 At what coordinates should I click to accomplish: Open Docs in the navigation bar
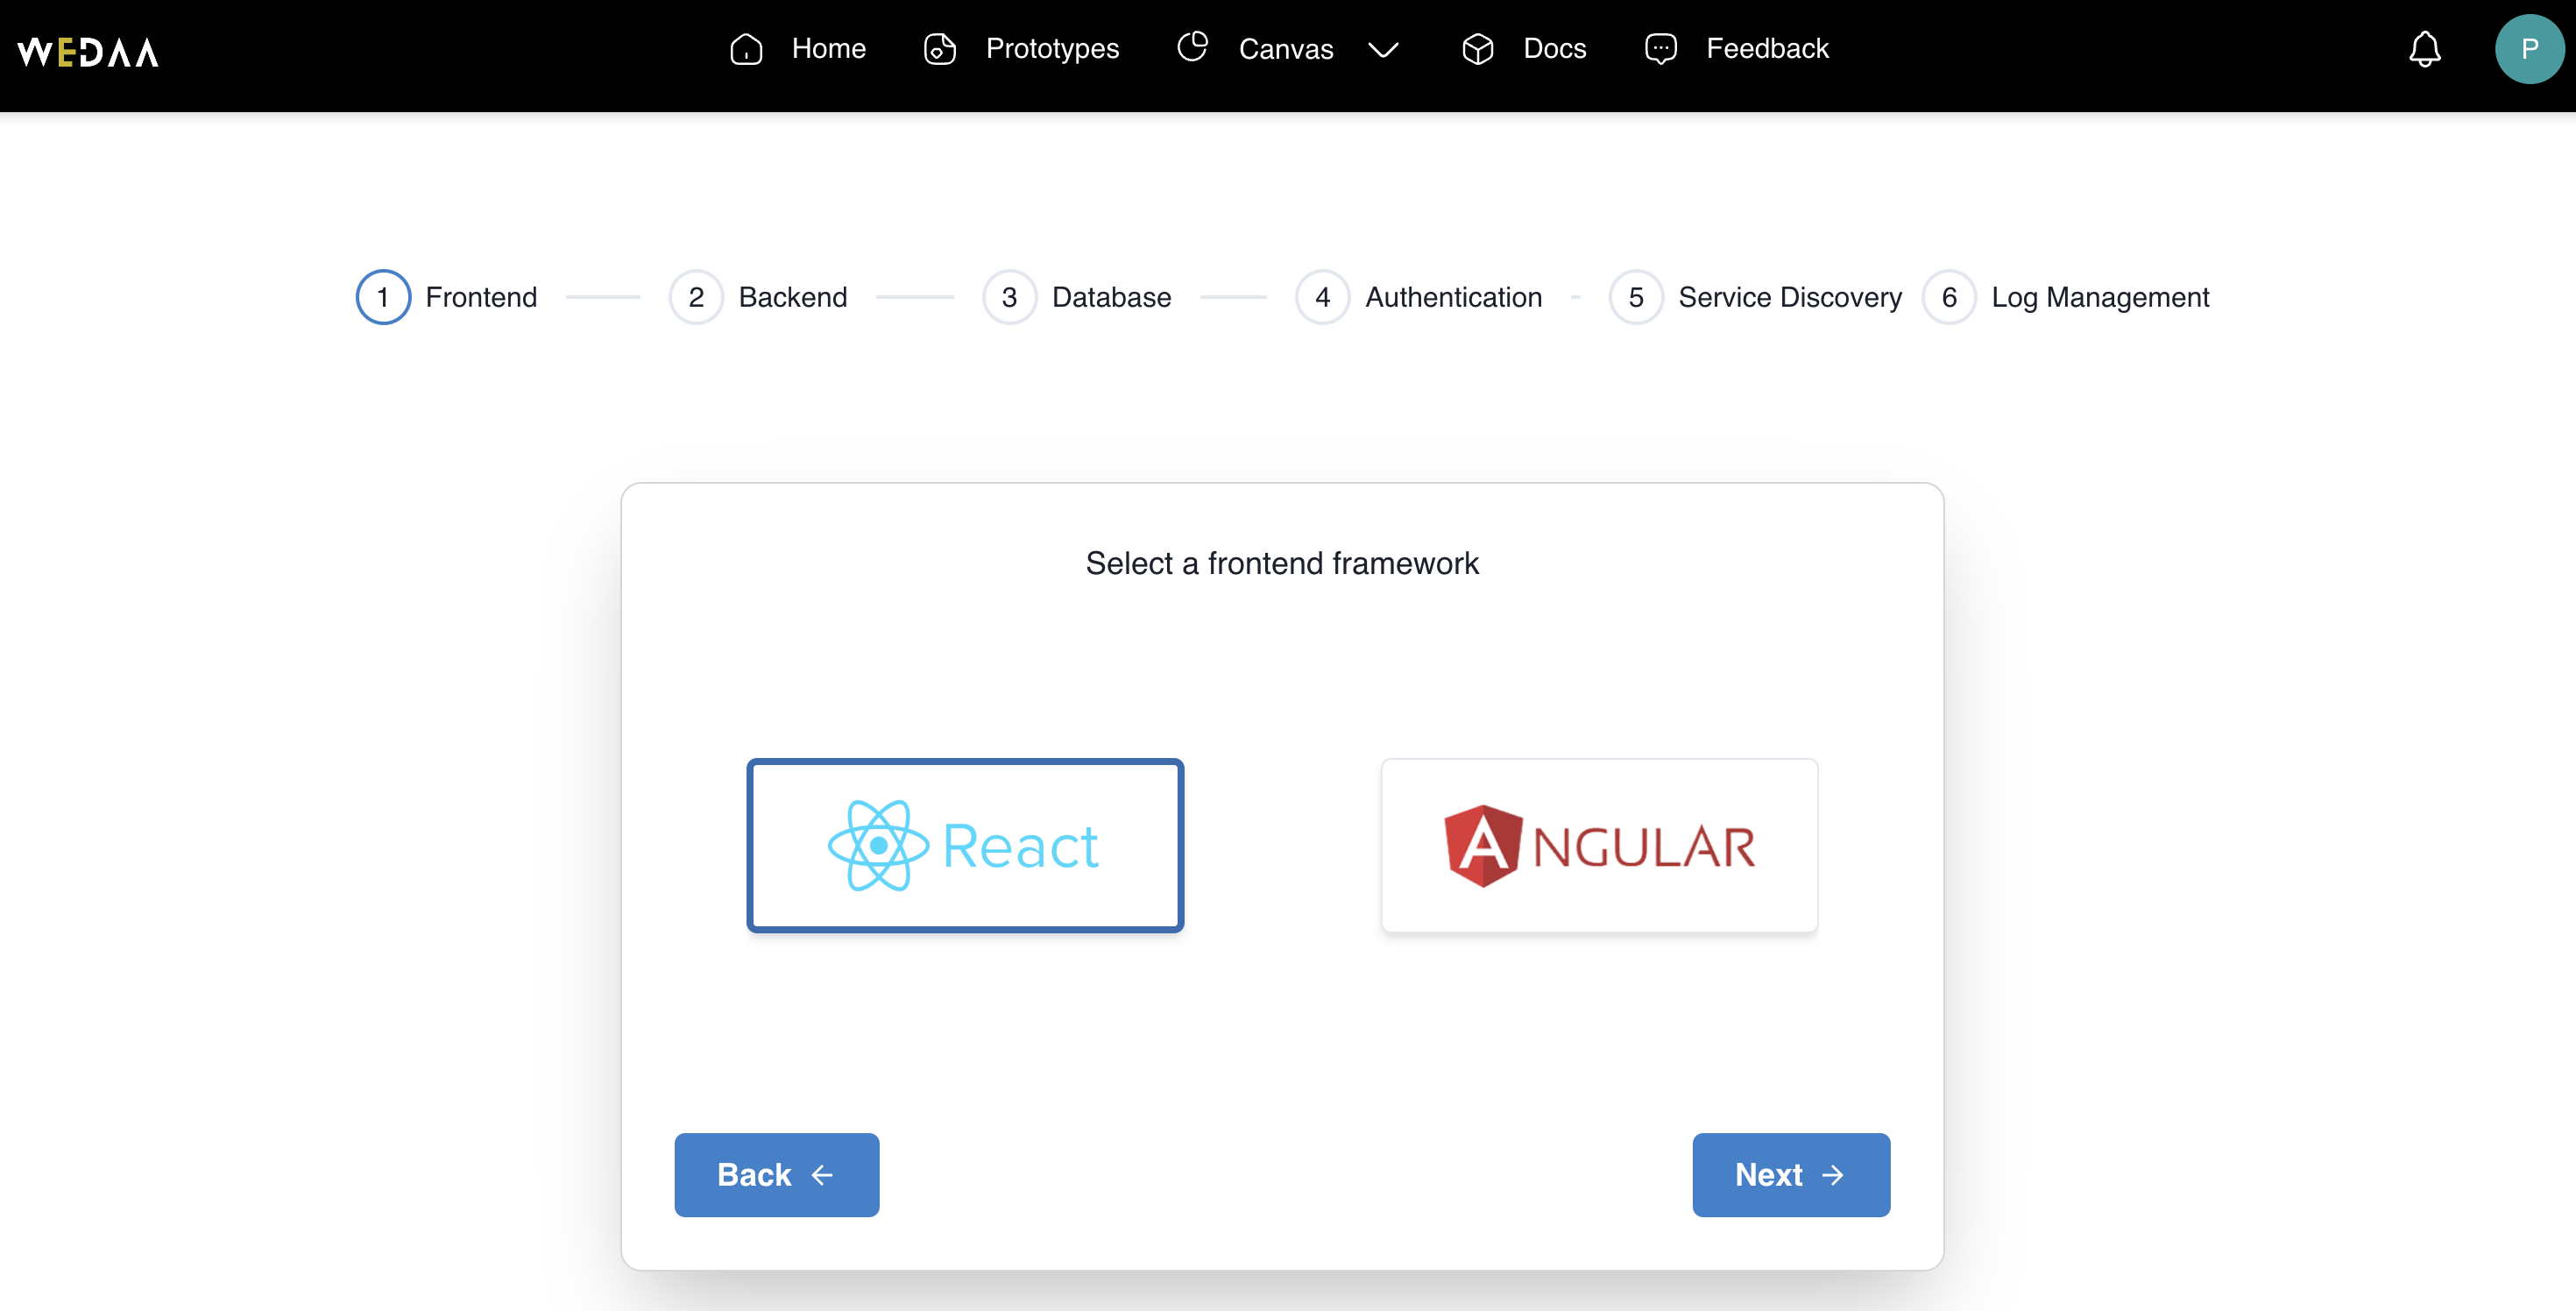(1554, 49)
